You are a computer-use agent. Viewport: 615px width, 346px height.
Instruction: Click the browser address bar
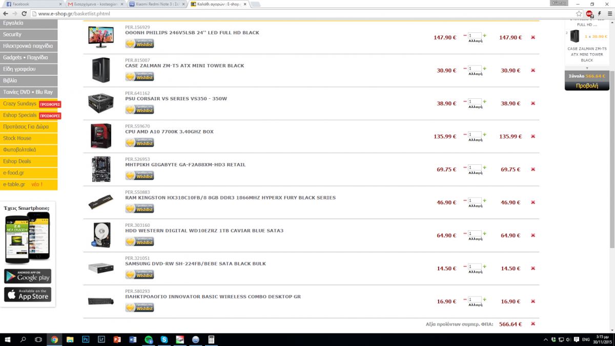[x=303, y=13]
